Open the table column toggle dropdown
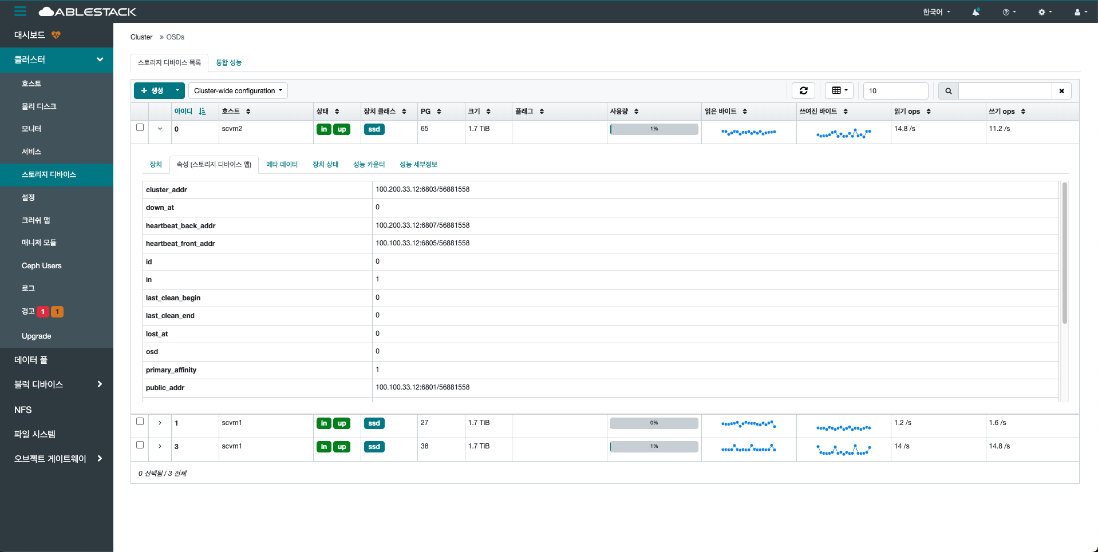 (x=839, y=90)
